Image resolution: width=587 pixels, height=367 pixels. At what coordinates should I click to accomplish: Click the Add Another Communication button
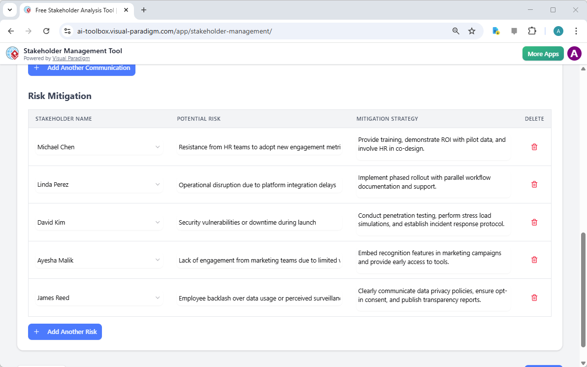coord(81,68)
